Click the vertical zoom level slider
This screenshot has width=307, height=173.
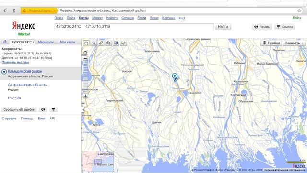[x=85, y=77]
